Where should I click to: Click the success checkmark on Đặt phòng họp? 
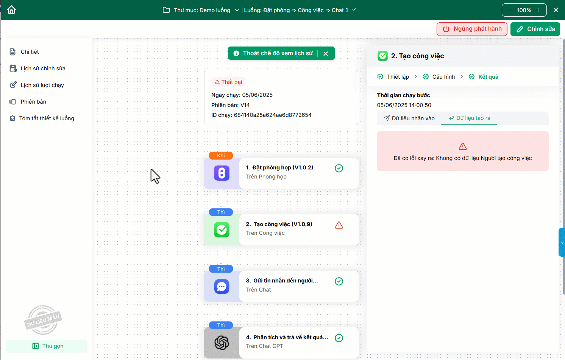click(x=339, y=168)
